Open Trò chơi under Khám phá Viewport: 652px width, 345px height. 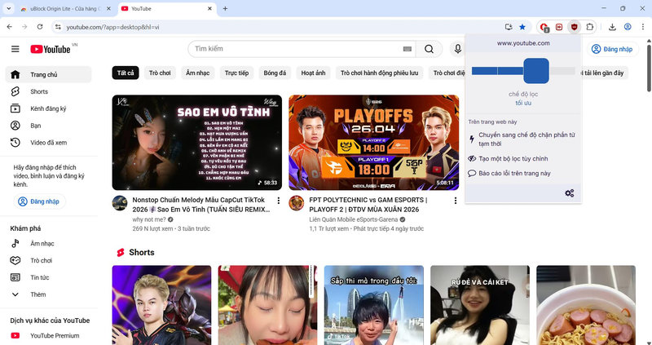pos(48,260)
